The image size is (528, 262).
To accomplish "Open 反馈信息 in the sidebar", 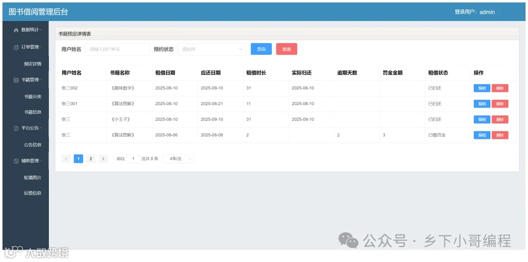I will click(x=32, y=193).
